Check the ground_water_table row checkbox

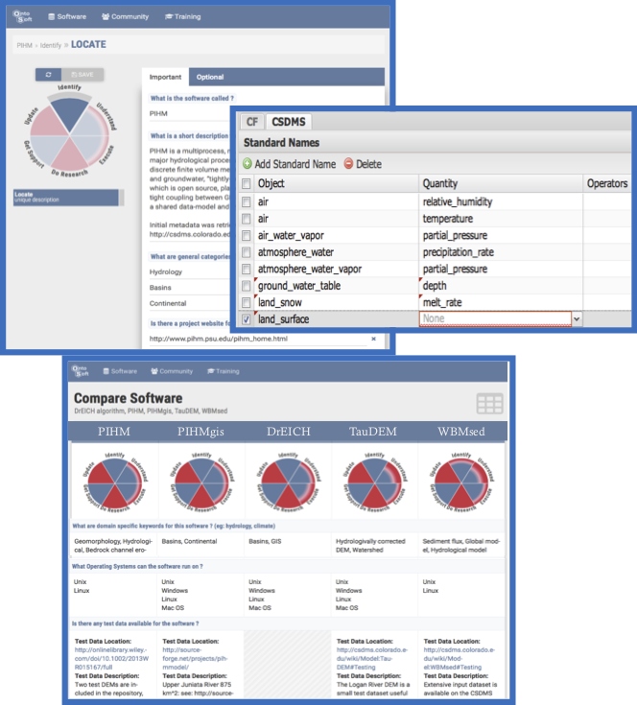[x=247, y=286]
